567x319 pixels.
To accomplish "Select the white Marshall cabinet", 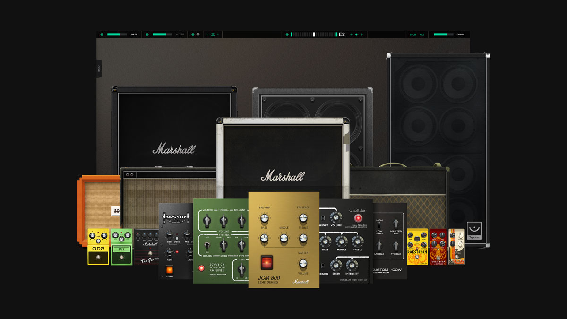I will (283, 158).
